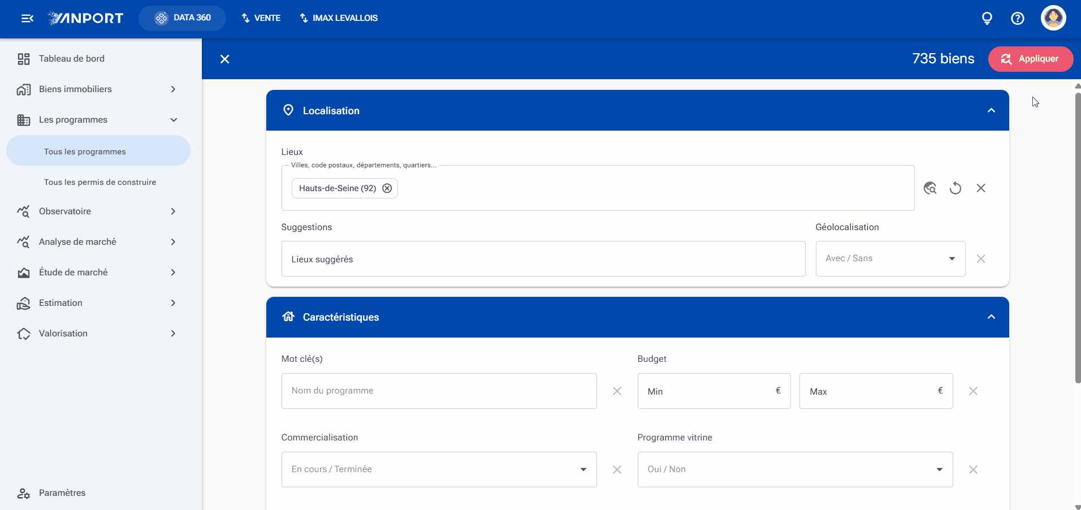This screenshot has height=510, width=1081.
Task: Collapse the Localisation section
Action: 991,110
